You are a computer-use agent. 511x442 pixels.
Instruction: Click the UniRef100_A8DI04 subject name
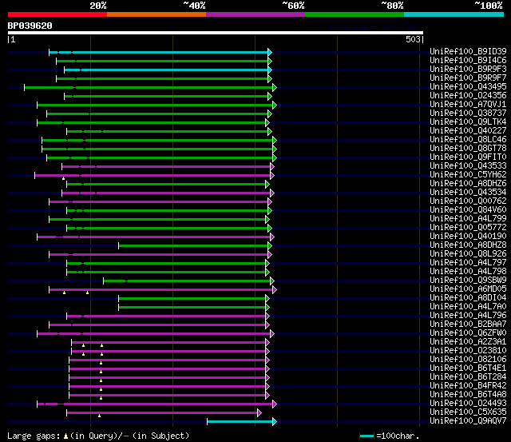pyautogui.click(x=468, y=298)
